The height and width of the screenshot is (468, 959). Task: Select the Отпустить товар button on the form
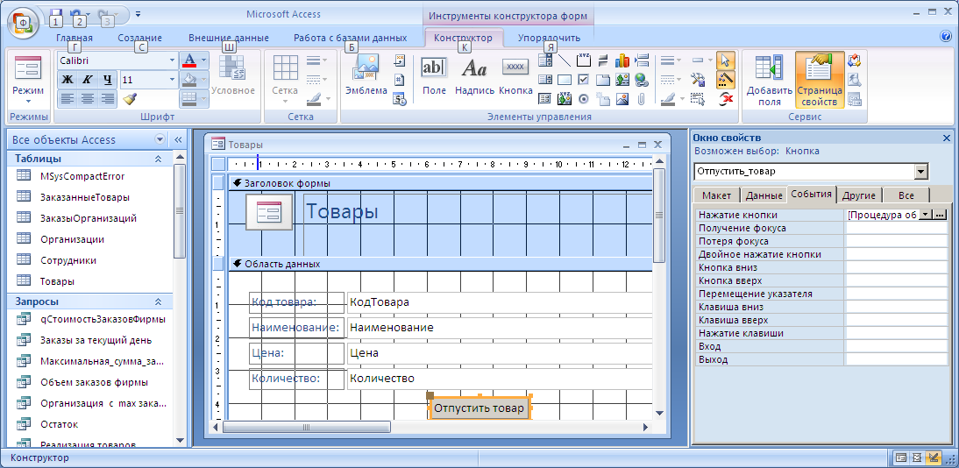(479, 408)
